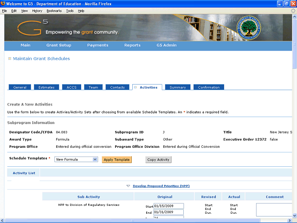Click NPP to Division of Regulatory Services
This screenshot has width=297, height=223.
pyautogui.click(x=89, y=205)
